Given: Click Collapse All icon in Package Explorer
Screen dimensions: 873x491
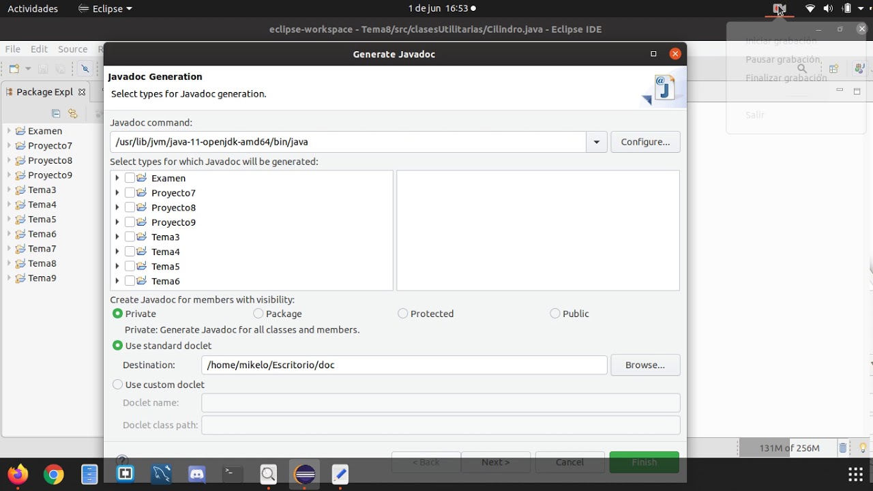Looking at the screenshot, I should [57, 114].
